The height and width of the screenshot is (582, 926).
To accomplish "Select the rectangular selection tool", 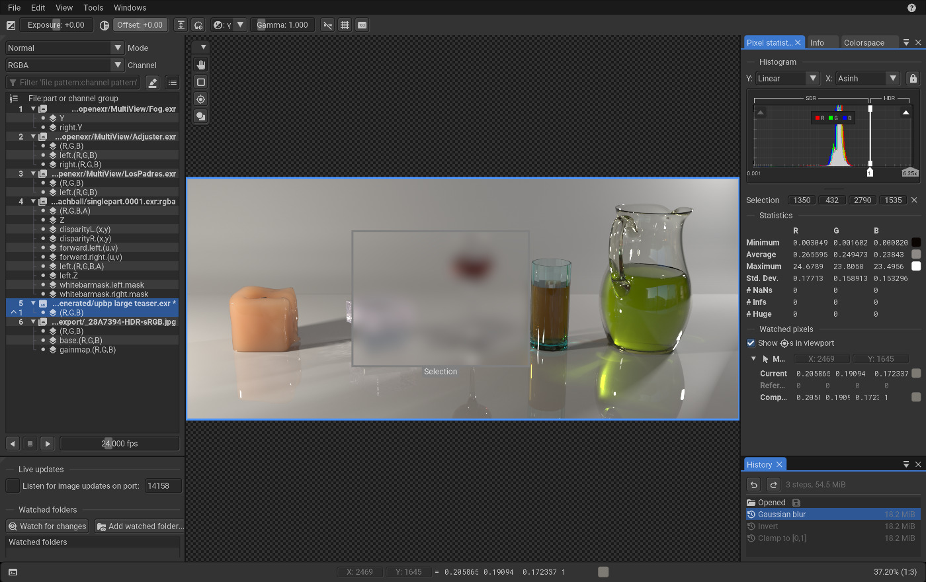I will [201, 82].
